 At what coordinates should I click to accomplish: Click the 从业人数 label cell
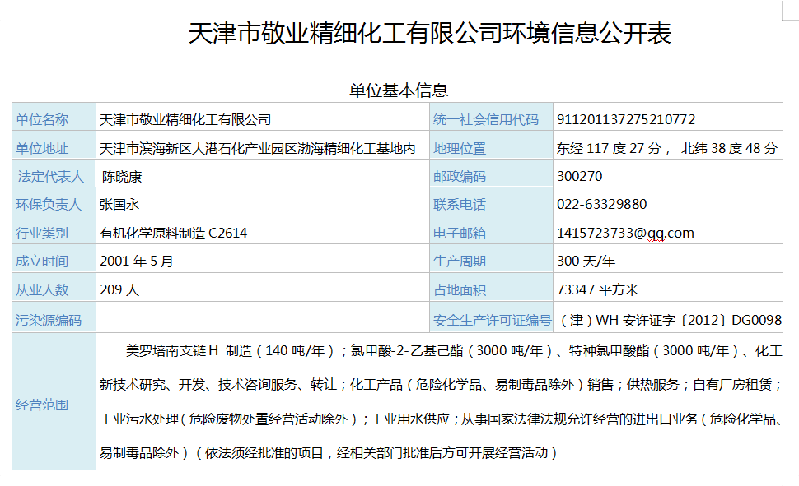click(54, 287)
